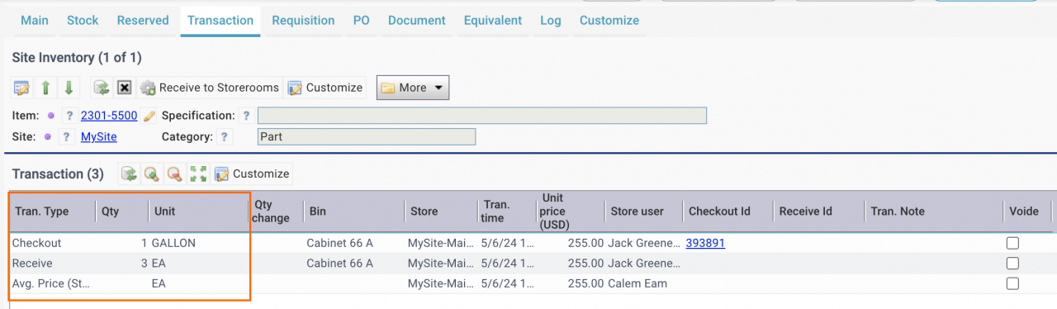
Task: Click the black X close icon in toolbar
Action: coord(124,88)
